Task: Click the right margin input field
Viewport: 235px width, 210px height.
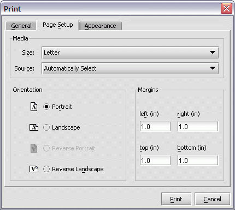Action: pyautogui.click(x=198, y=126)
